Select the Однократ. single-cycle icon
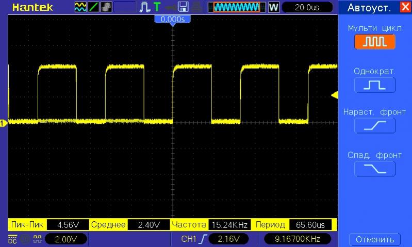The image size is (412, 247). point(374,85)
